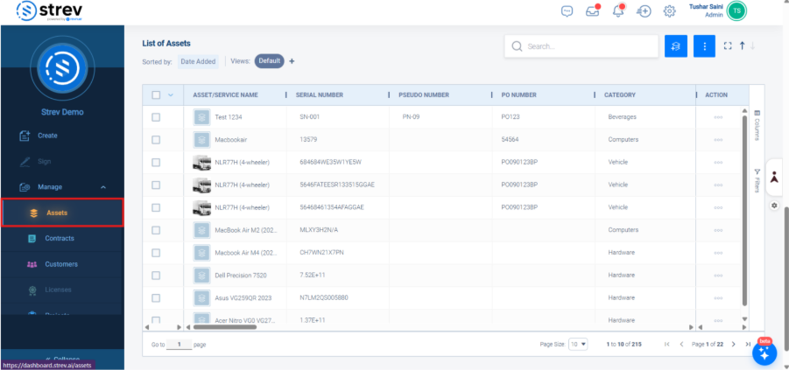Add a new view with plus button

coord(292,61)
